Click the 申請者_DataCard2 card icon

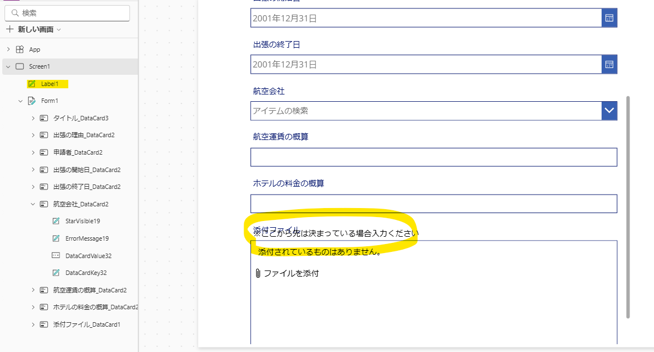point(44,152)
